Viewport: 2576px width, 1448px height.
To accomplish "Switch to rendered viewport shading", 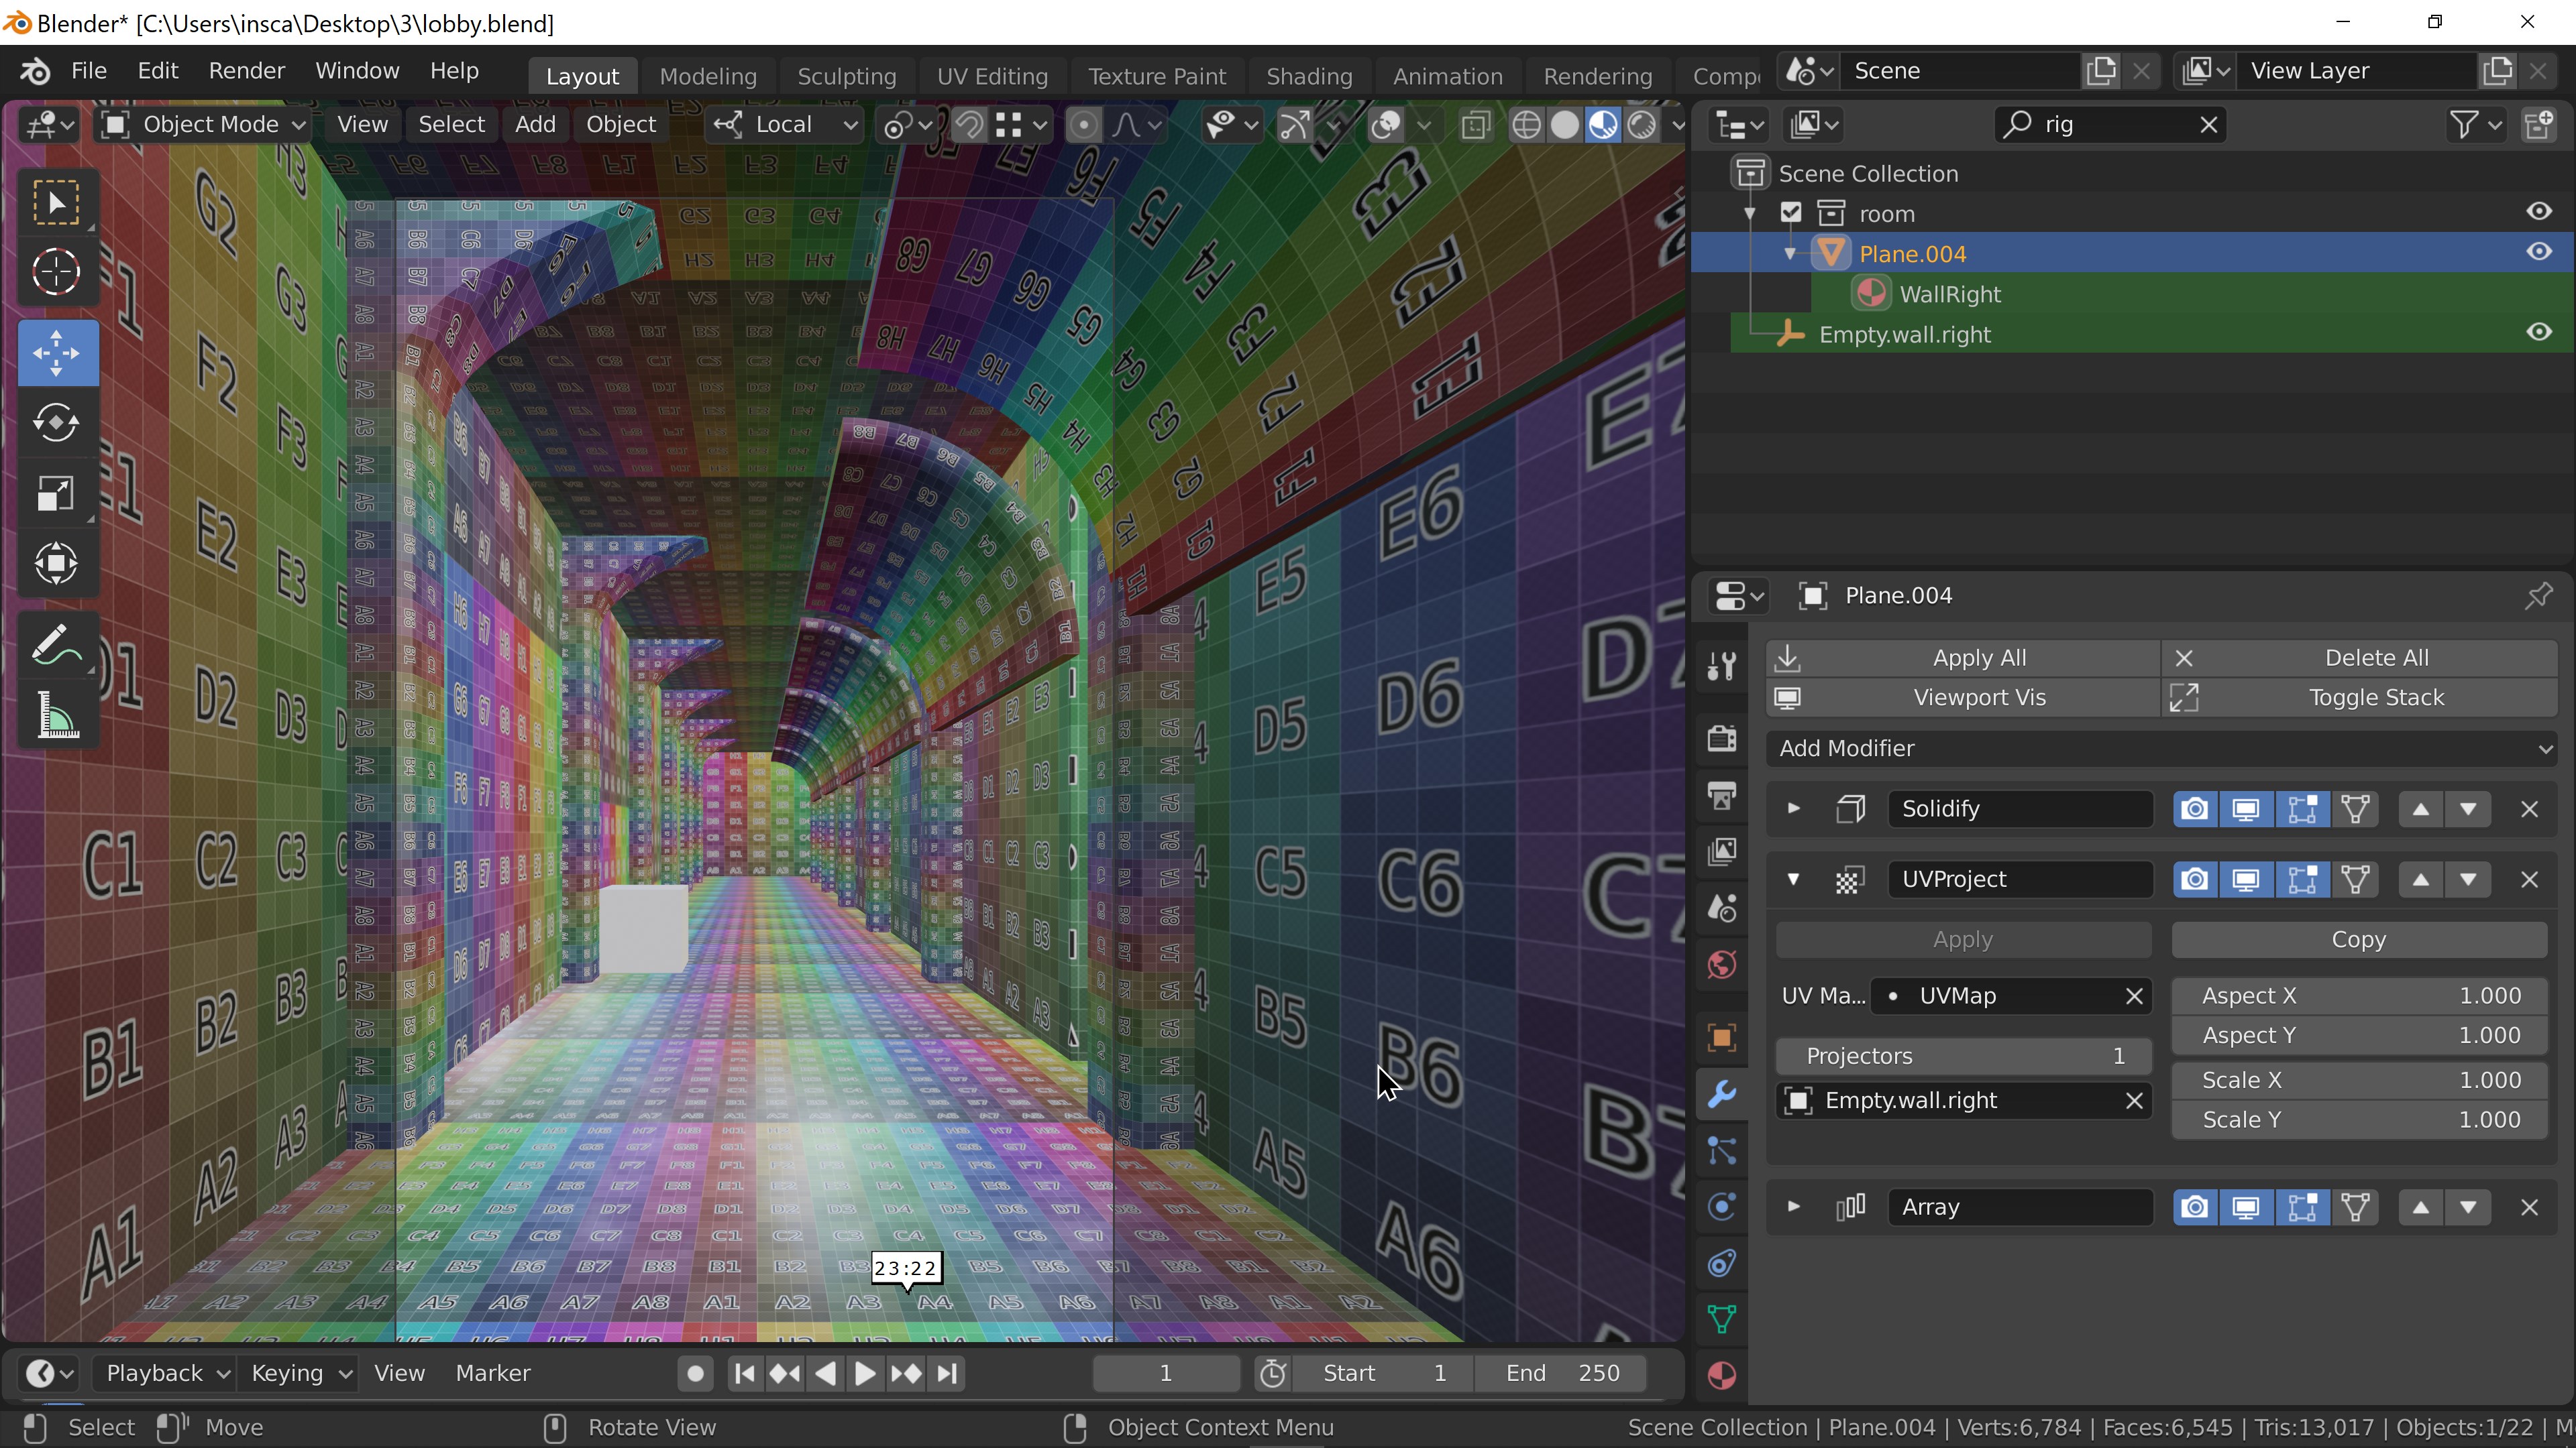I will click(x=1641, y=125).
